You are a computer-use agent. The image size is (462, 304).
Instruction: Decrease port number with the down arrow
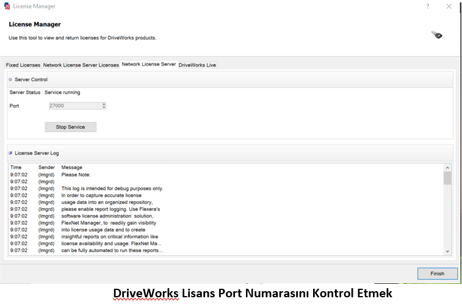tap(104, 107)
